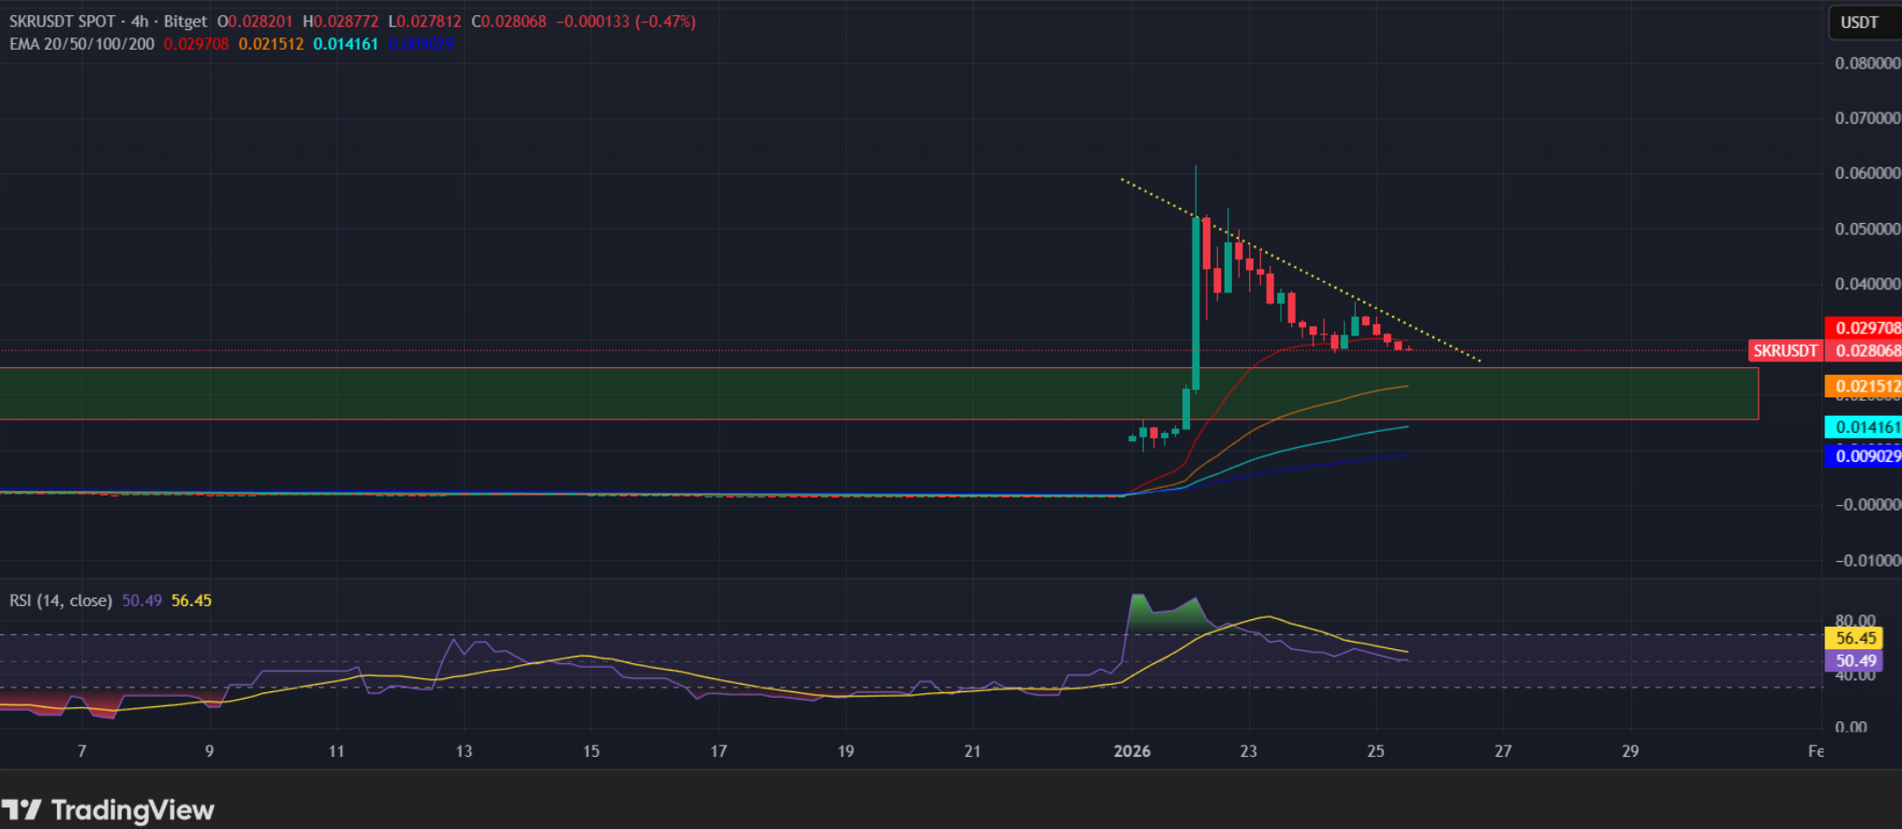Viewport: 1902px width, 829px height.
Task: Open the USDT currency selector
Action: pos(1863,22)
